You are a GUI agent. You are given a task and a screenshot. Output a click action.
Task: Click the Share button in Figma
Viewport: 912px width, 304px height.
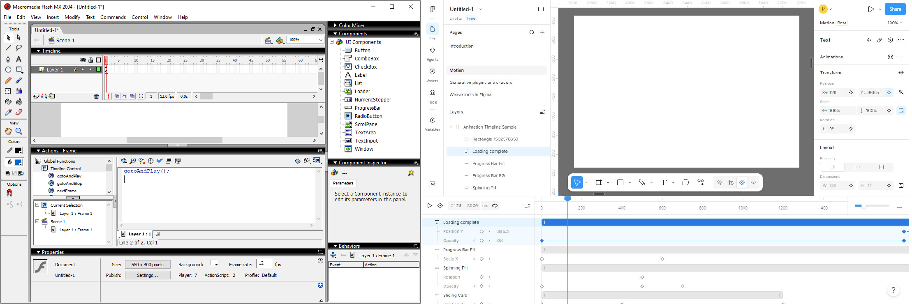point(895,9)
